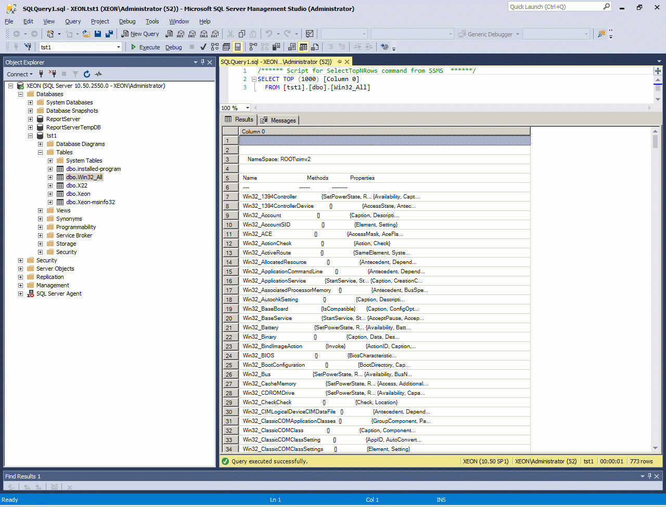The height and width of the screenshot is (507, 666).
Task: Collapse the Databases folder
Action: [21, 94]
